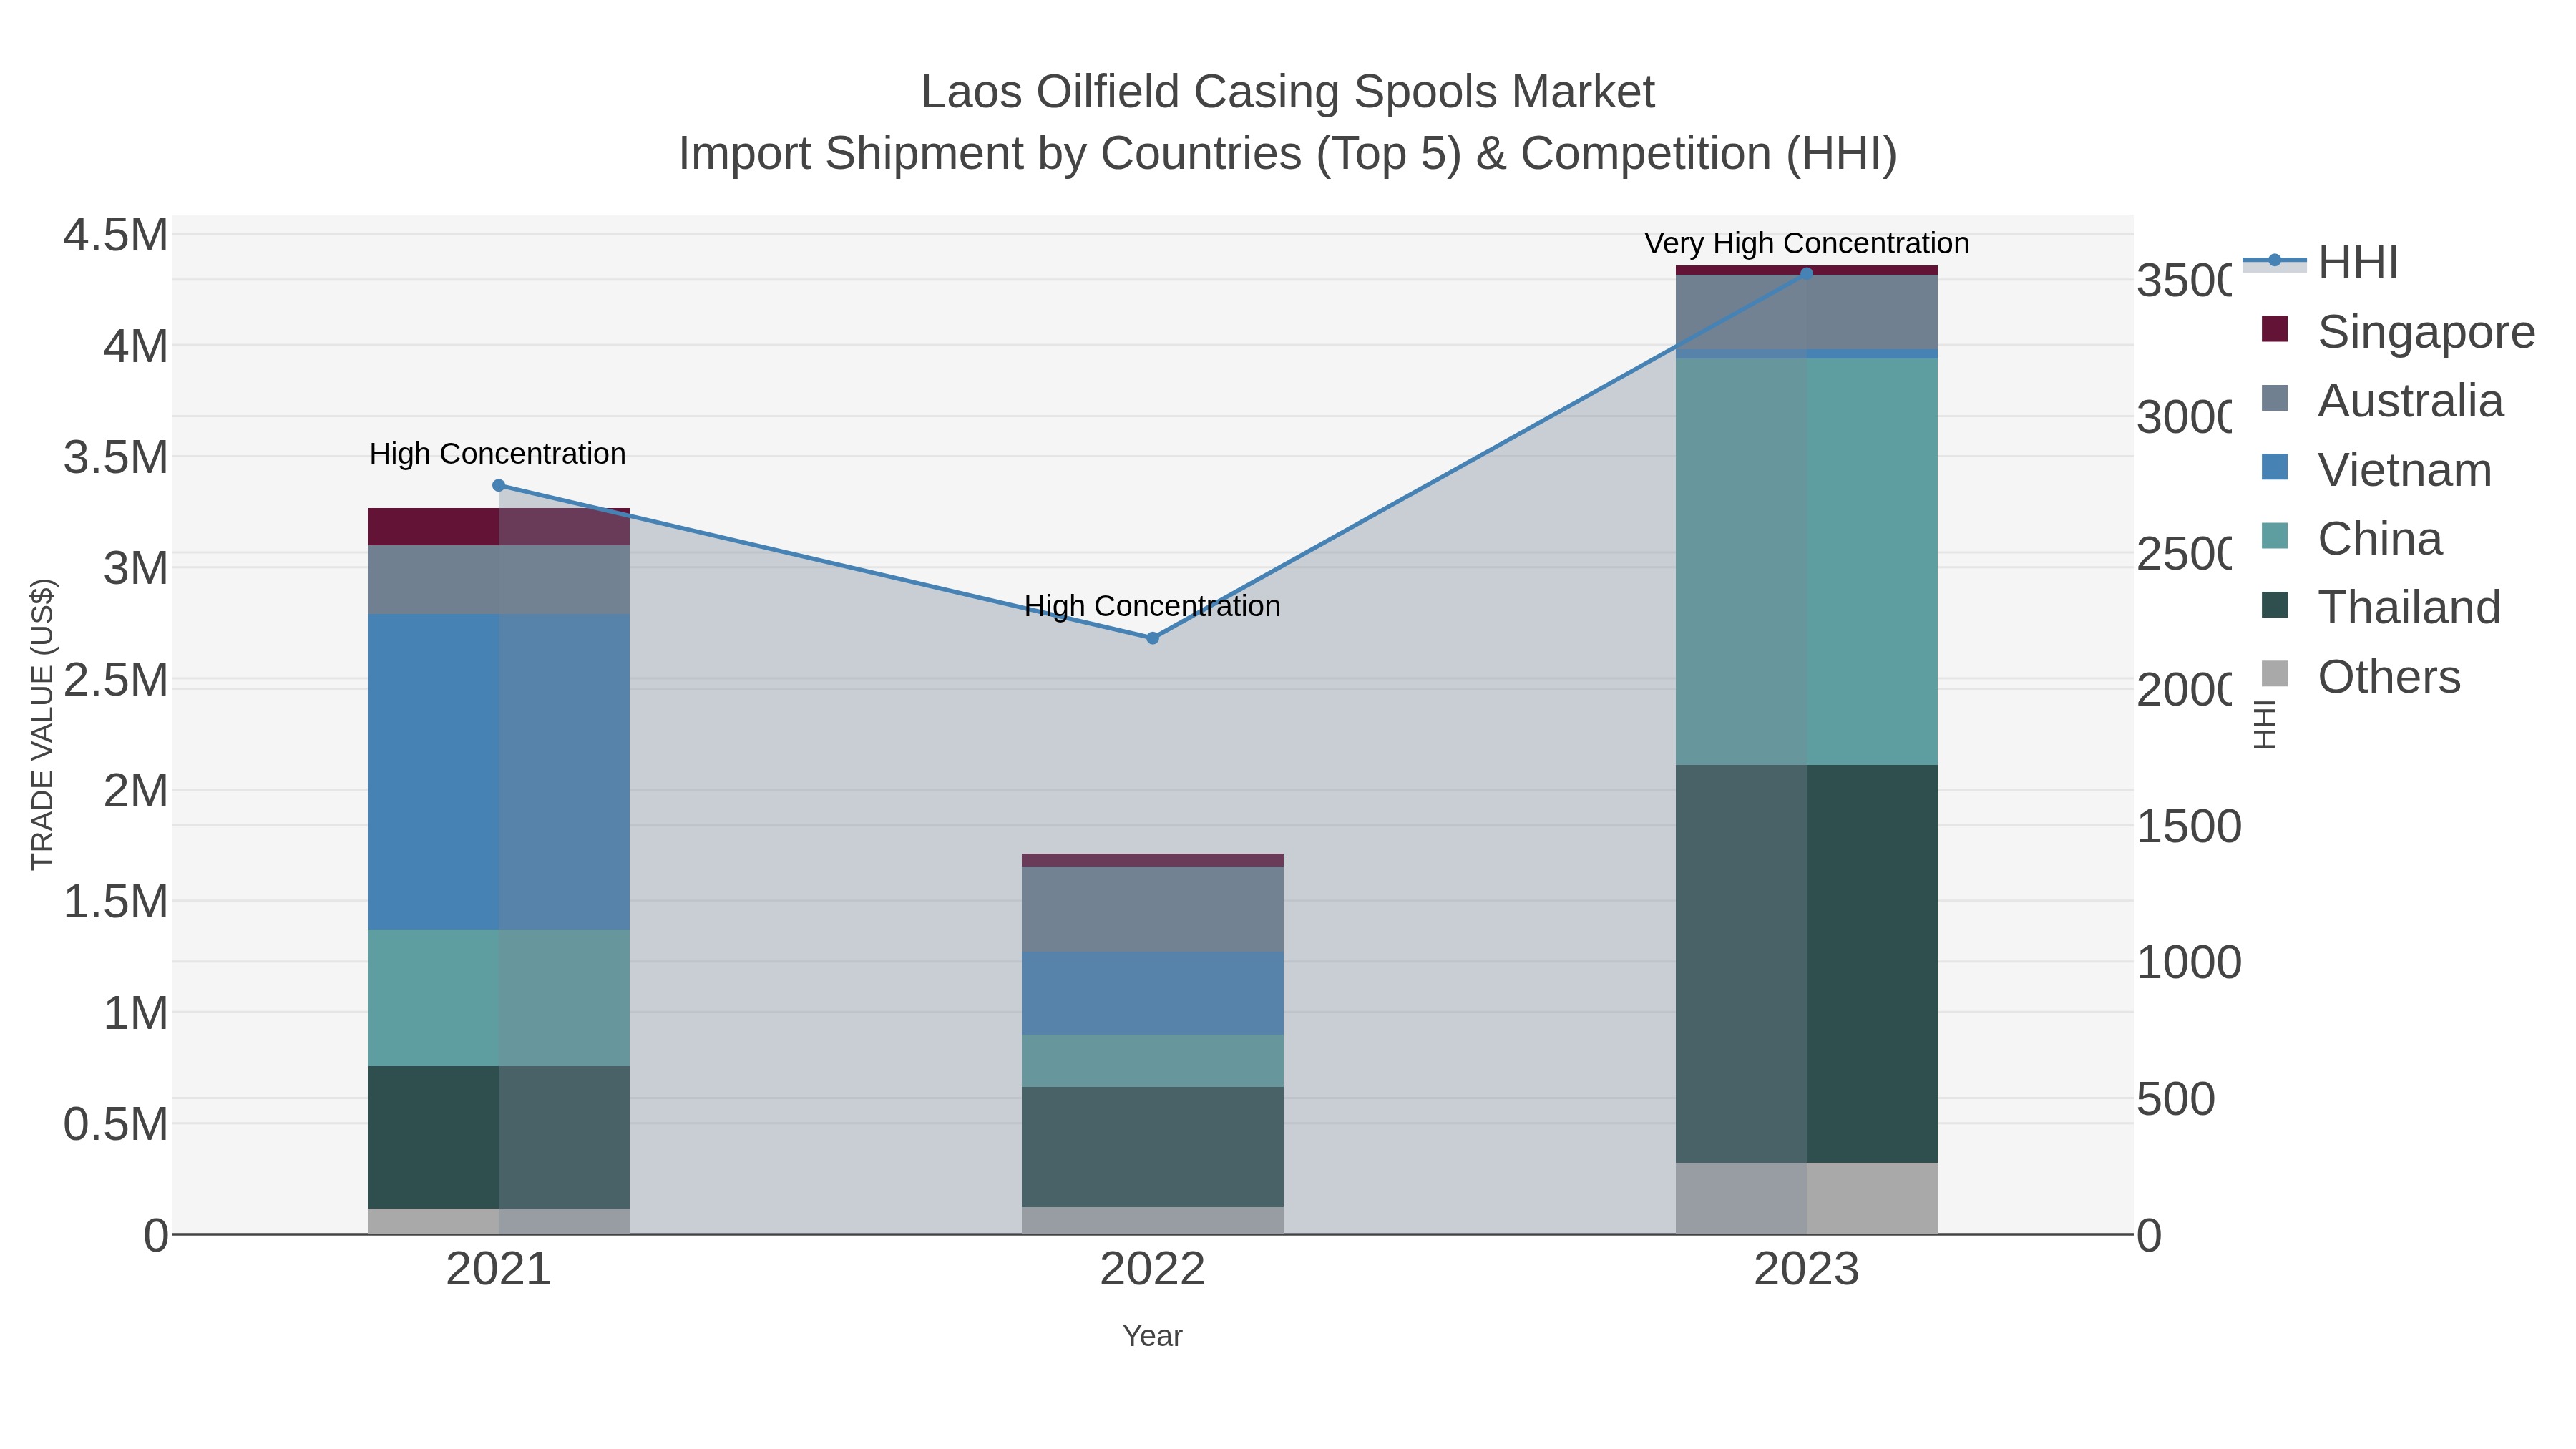Toggle the Singapore legend entry
The image size is (2576, 1449).
coord(2388,331)
